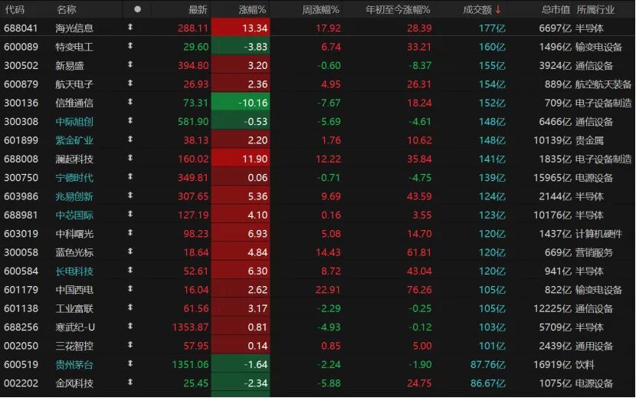Select stock name 金风科技
Screen dimensions: 636x398
point(74,383)
